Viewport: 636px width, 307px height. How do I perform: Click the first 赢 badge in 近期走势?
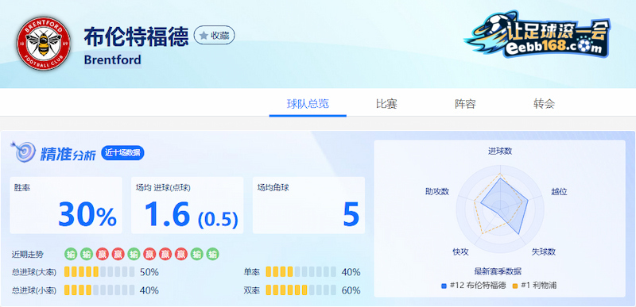click(x=103, y=255)
